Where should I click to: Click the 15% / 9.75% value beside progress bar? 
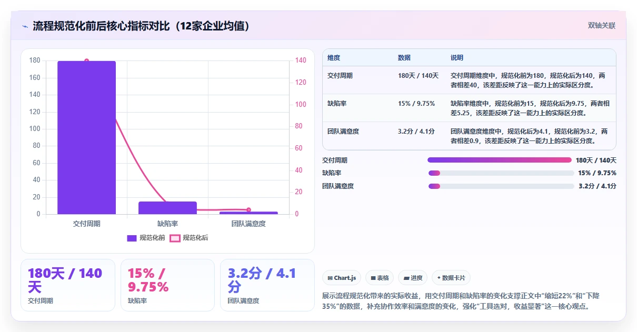(597, 173)
